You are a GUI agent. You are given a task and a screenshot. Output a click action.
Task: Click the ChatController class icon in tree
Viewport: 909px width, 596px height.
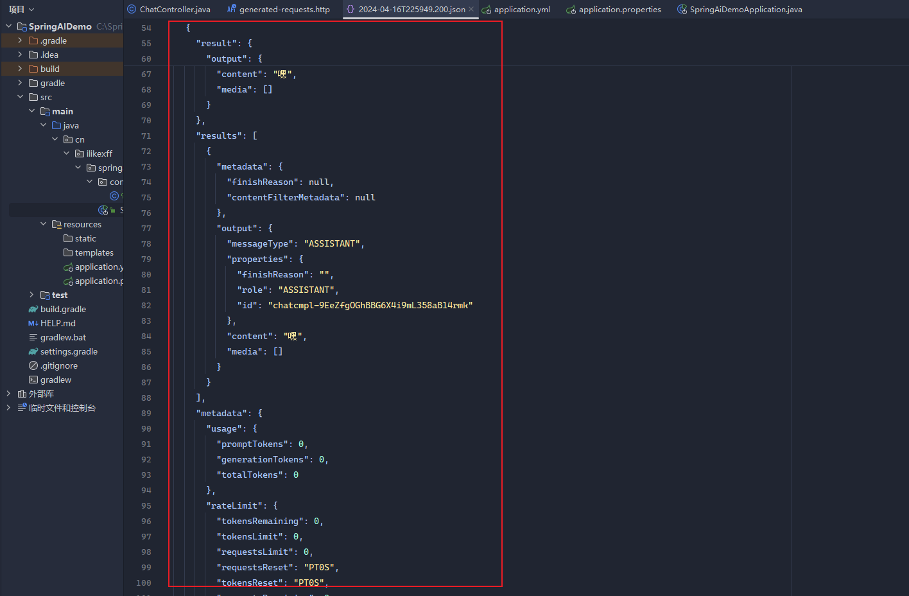(x=114, y=196)
